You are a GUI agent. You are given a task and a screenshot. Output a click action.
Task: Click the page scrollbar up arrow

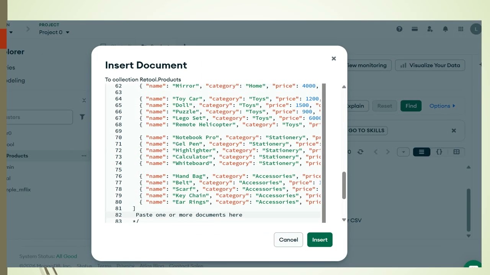(469, 167)
